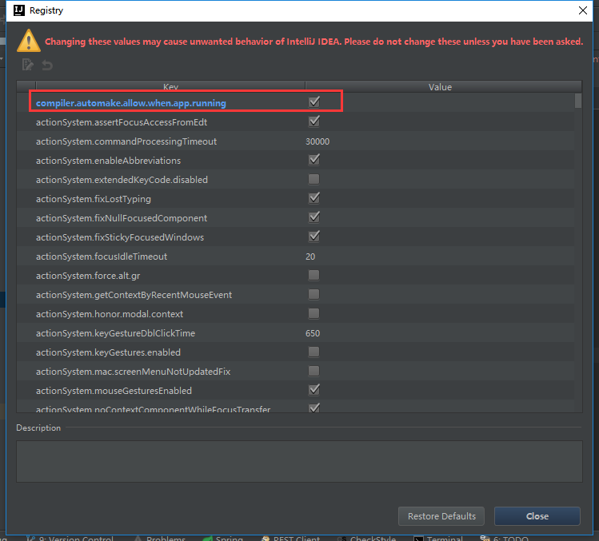
Task: Toggle actionSystem.fixNullFocusedComponent checkbox
Action: click(x=314, y=217)
